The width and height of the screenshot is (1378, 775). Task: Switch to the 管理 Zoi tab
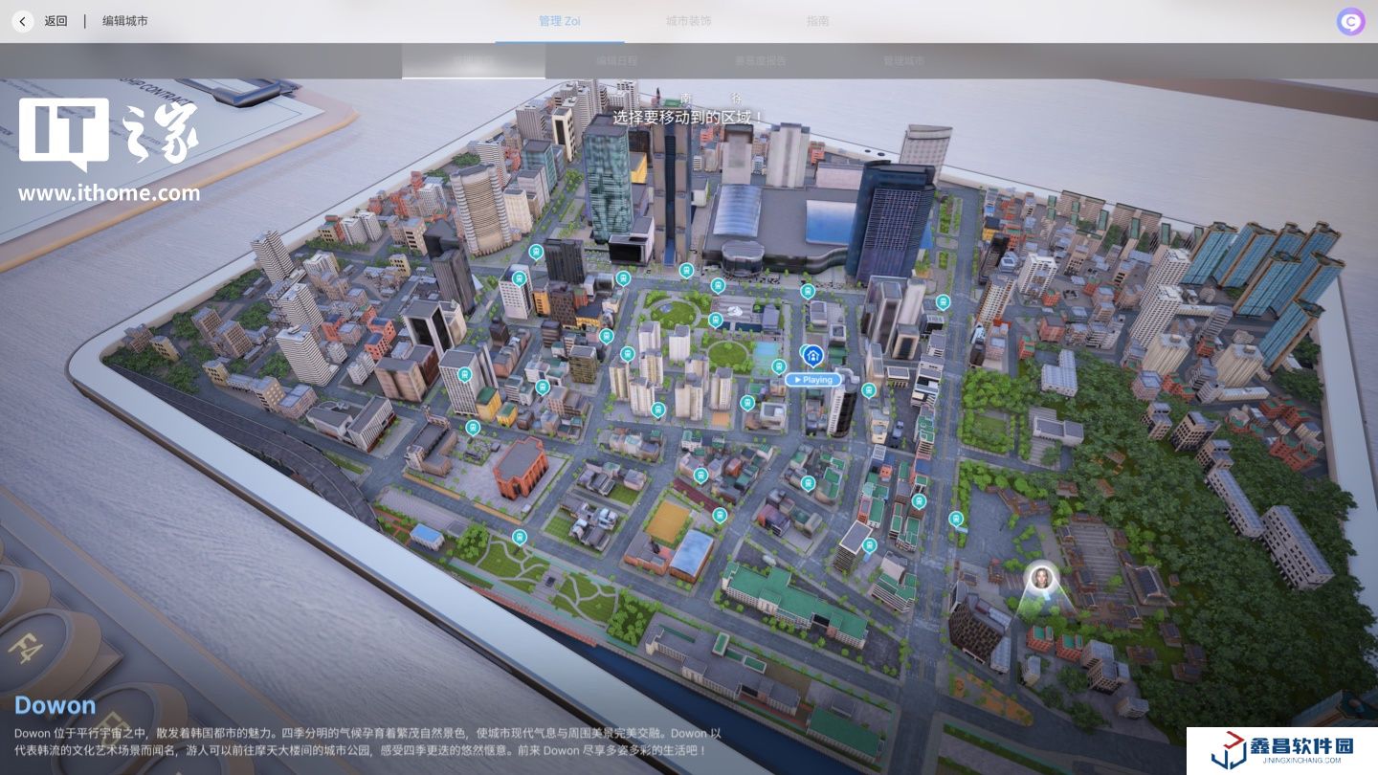[x=560, y=21]
